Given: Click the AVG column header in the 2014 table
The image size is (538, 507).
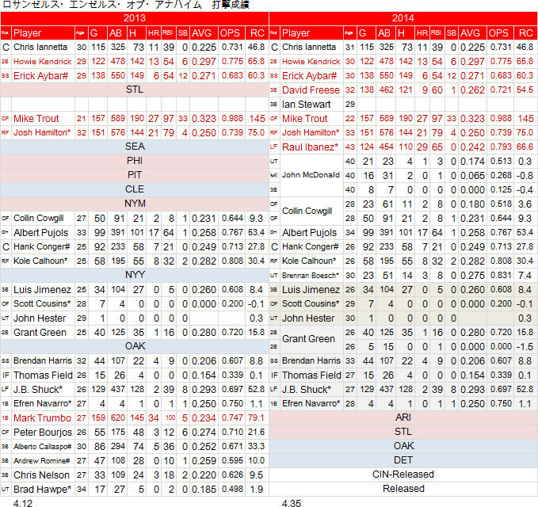Looking at the screenshot, I should (x=470, y=33).
